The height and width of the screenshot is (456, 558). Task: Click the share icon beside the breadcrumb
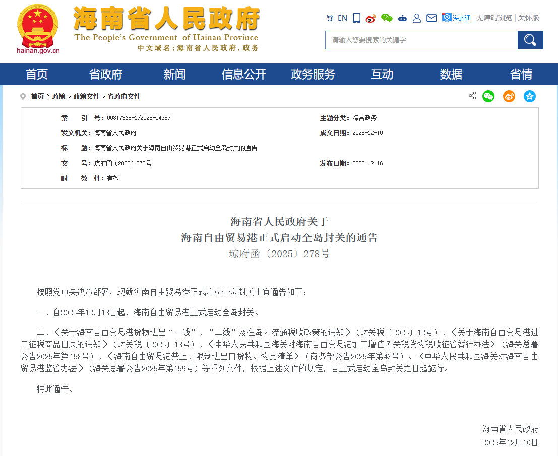point(472,96)
